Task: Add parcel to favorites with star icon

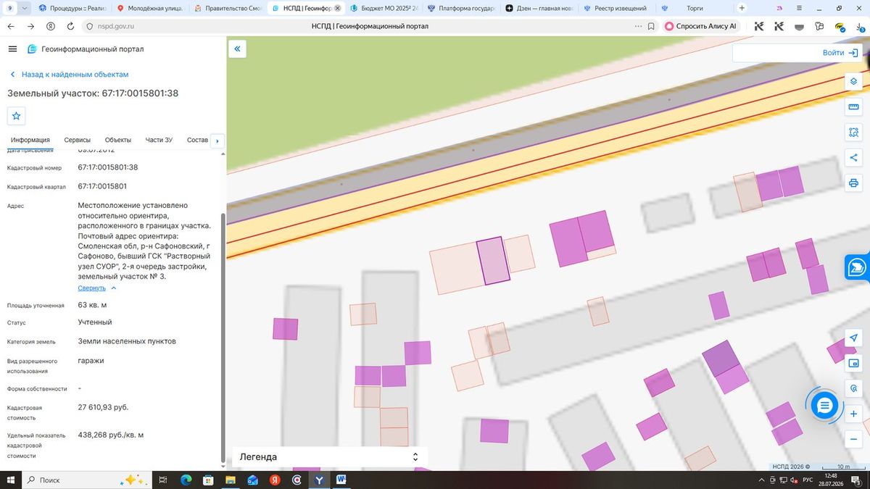Action: pyautogui.click(x=17, y=116)
